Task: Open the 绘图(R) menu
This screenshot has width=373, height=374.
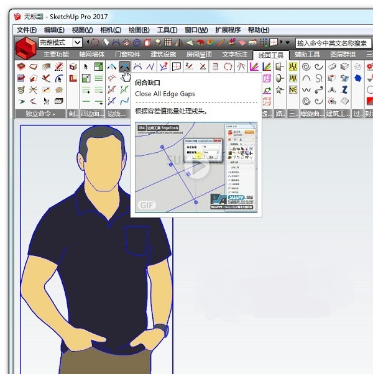Action: pos(139,30)
